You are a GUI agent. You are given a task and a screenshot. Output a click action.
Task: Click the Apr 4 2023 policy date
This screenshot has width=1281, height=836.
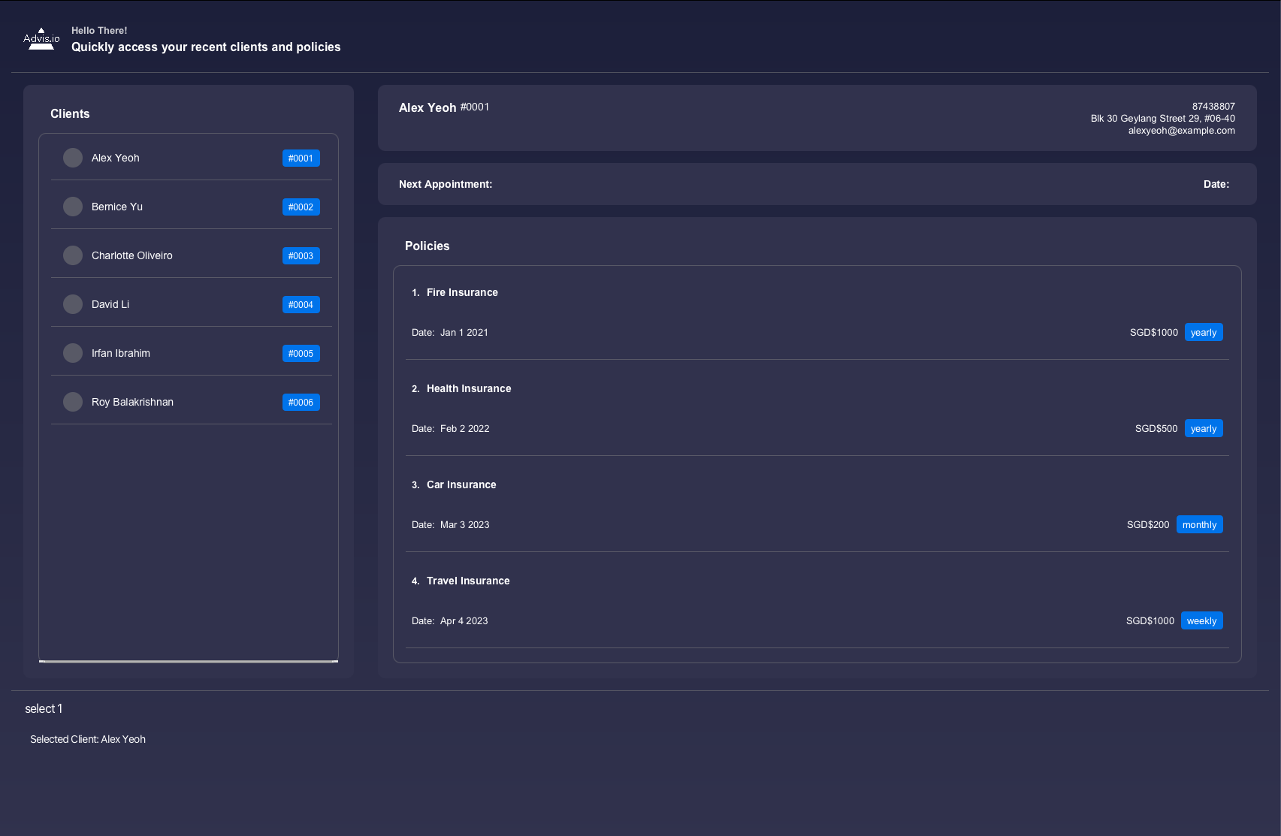click(464, 620)
